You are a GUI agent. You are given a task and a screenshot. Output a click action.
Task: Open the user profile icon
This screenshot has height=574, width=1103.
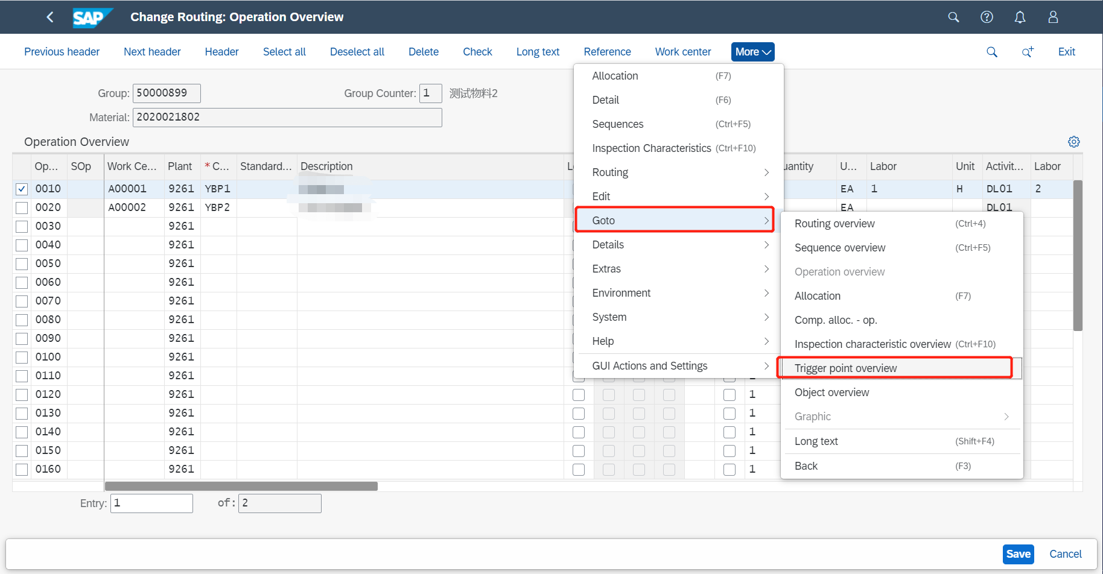pos(1053,17)
